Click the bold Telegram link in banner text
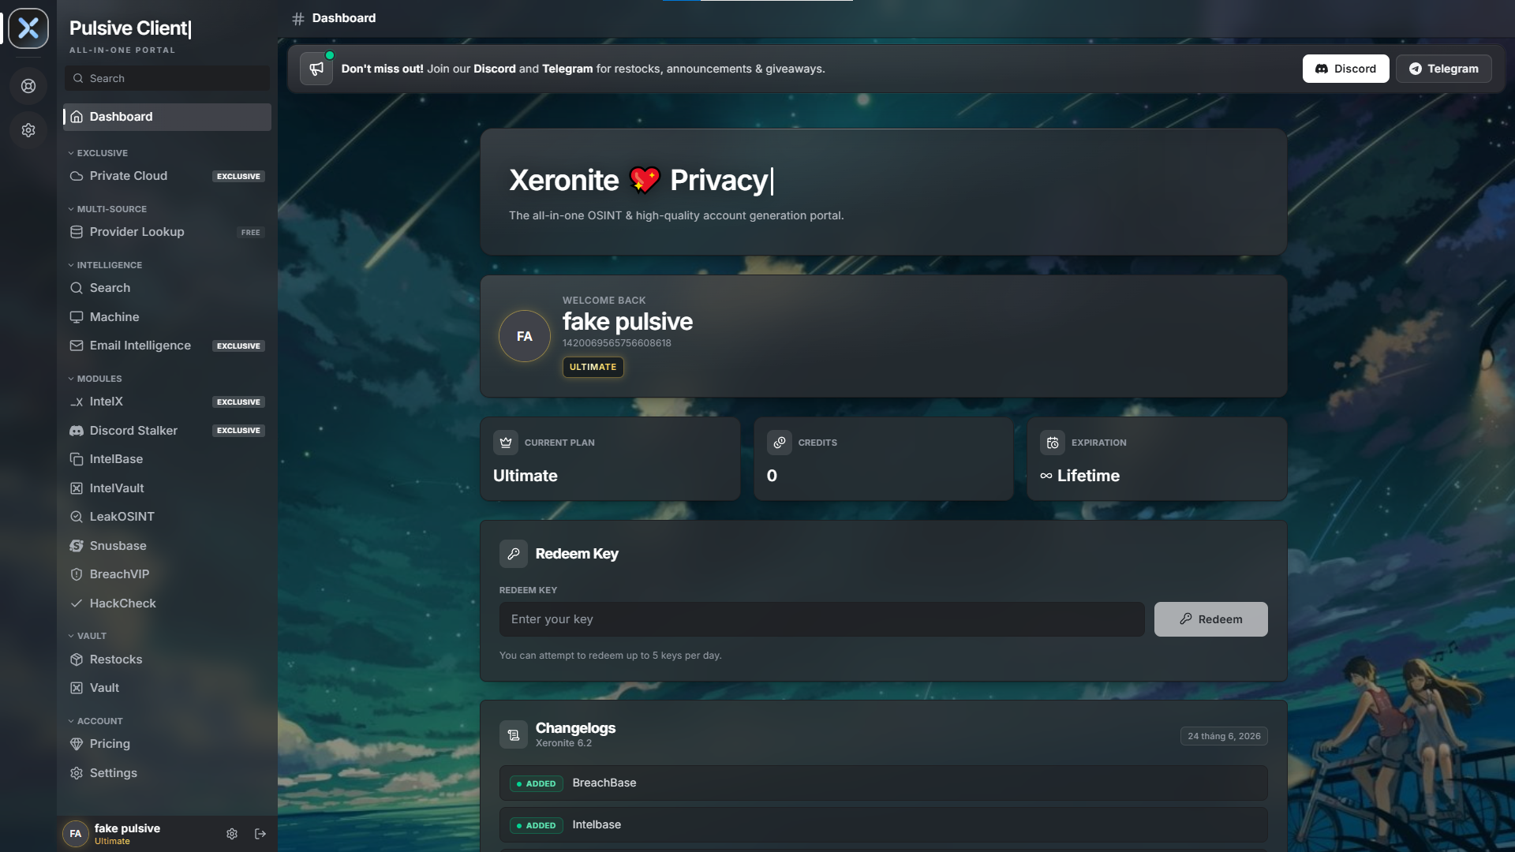This screenshot has width=1515, height=852. (x=567, y=69)
